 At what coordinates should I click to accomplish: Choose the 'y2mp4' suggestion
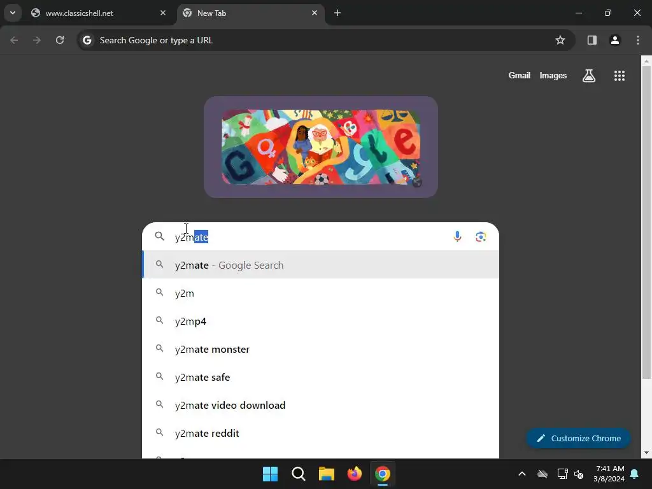click(x=321, y=321)
